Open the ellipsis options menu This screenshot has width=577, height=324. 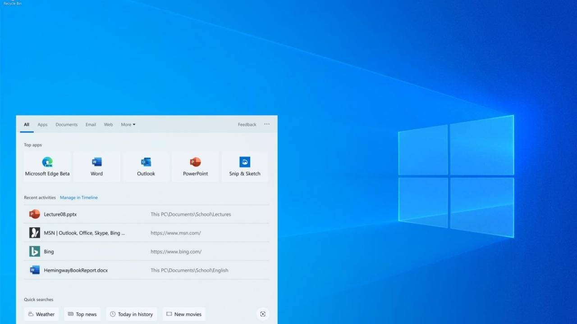266,124
